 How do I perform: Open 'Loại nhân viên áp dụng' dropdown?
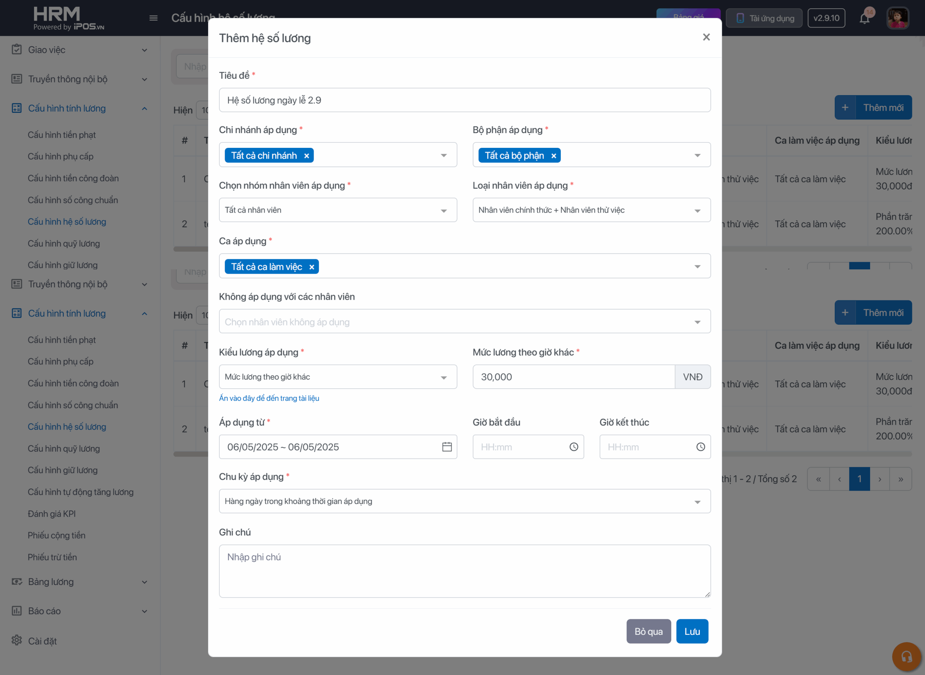pos(591,210)
